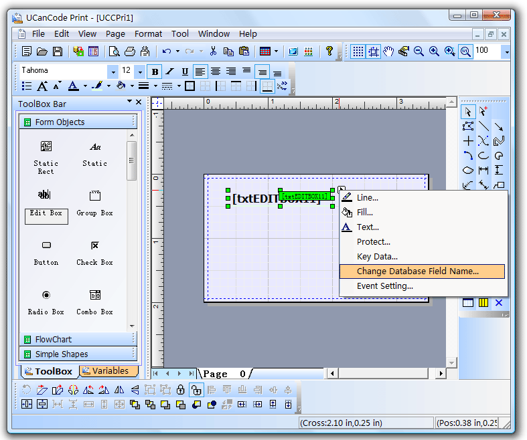Image resolution: width=527 pixels, height=440 pixels.
Task: Choose Protect in context menu
Action: pyautogui.click(x=423, y=241)
